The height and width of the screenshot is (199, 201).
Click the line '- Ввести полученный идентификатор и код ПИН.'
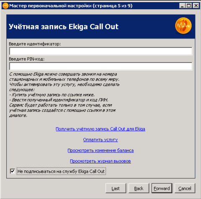(x=59, y=100)
